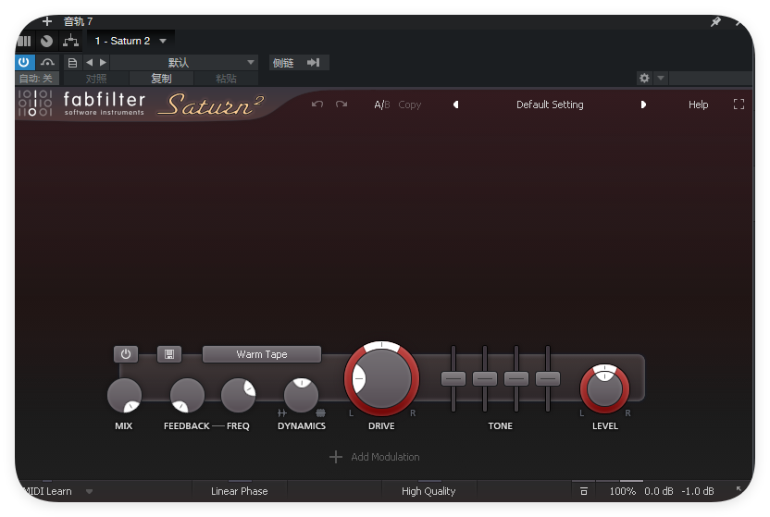Viewport: 770px width, 517px height.
Task: Click the MIX knob
Action: coord(124,395)
